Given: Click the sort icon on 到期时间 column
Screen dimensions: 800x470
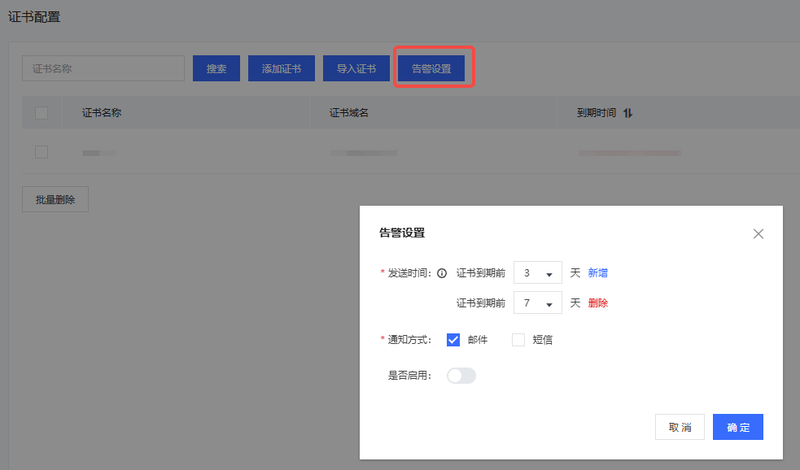Looking at the screenshot, I should (626, 112).
